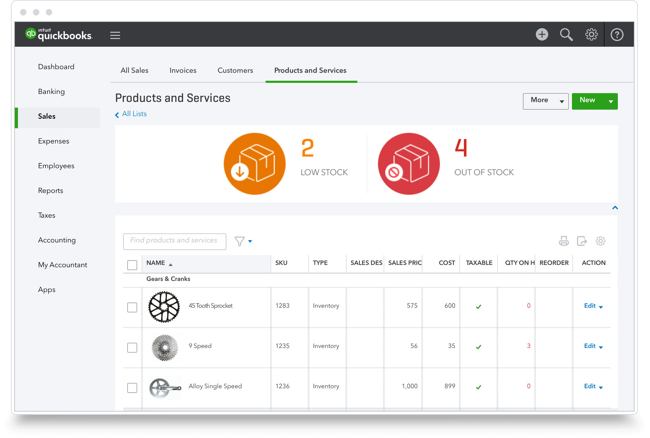Toggle checkbox for Alloy Single Speed row
650x438 pixels.
tap(133, 387)
